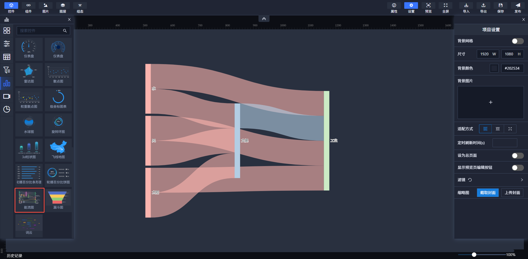Select the video media category icon

[7, 96]
